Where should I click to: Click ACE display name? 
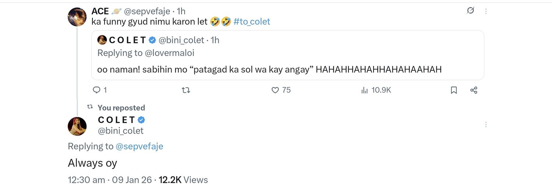[x=100, y=11]
